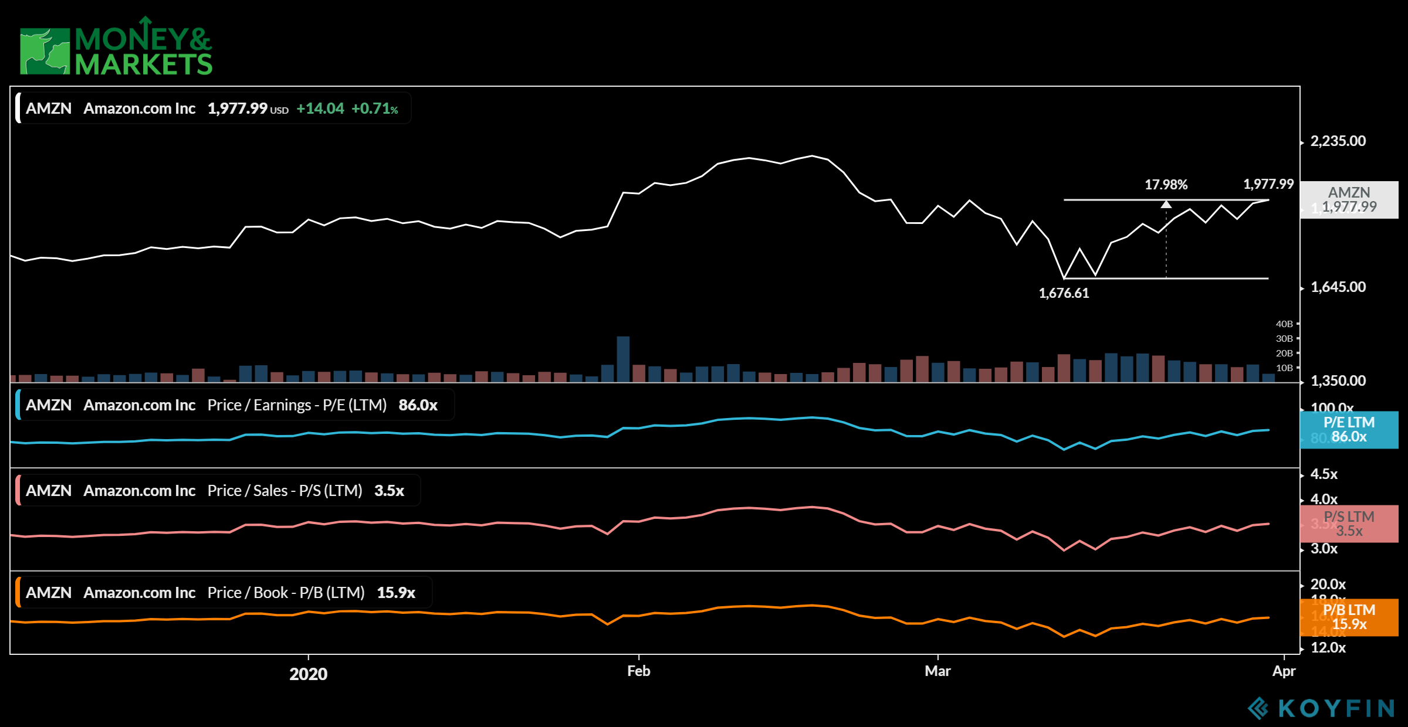Image resolution: width=1408 pixels, height=727 pixels.
Task: Click the 1,645.00 price axis label
Action: [1338, 287]
